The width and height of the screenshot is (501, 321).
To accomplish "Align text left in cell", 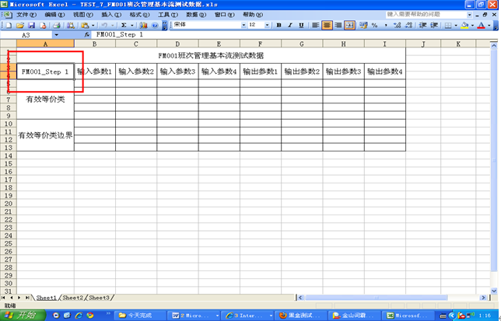I will pos(315,25).
